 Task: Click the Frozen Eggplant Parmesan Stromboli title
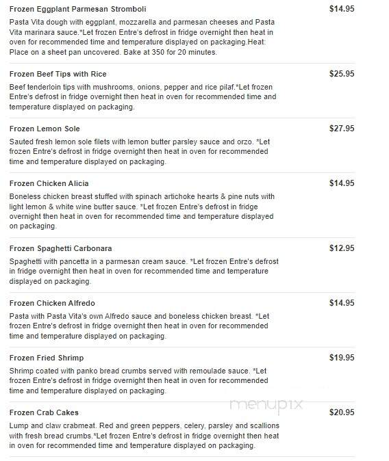[78, 9]
